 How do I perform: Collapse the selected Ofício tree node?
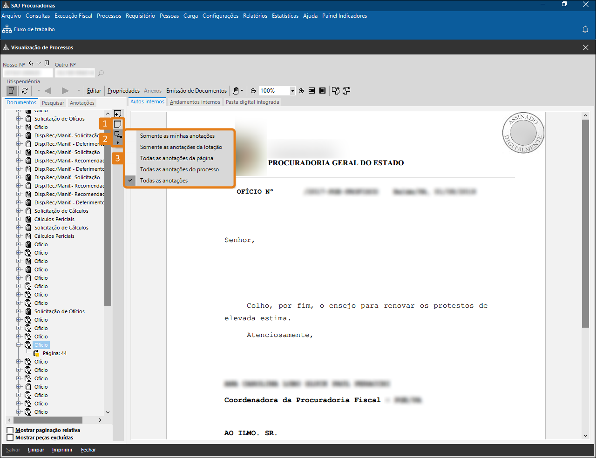point(19,345)
